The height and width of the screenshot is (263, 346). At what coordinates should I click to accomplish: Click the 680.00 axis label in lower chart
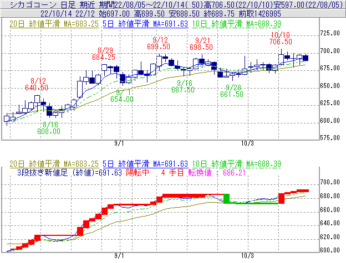point(330,196)
